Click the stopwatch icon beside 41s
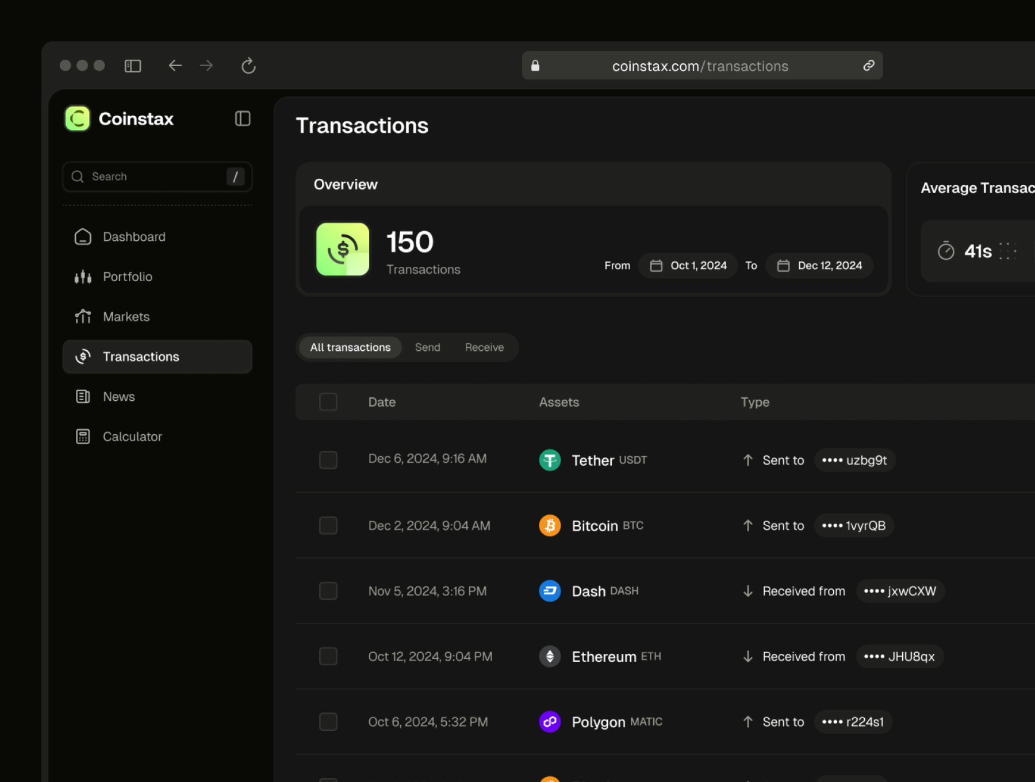The image size is (1035, 782). point(946,251)
